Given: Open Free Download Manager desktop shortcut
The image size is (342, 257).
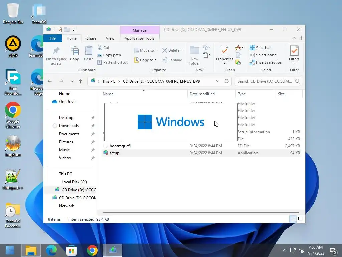Looking at the screenshot, I should (13, 82).
